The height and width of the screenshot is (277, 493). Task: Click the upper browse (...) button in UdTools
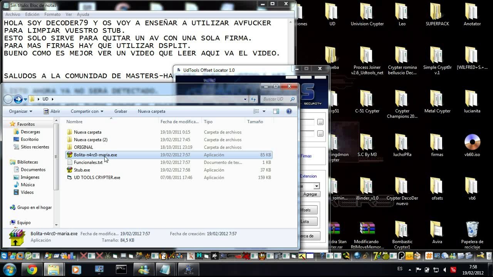pos(320,122)
